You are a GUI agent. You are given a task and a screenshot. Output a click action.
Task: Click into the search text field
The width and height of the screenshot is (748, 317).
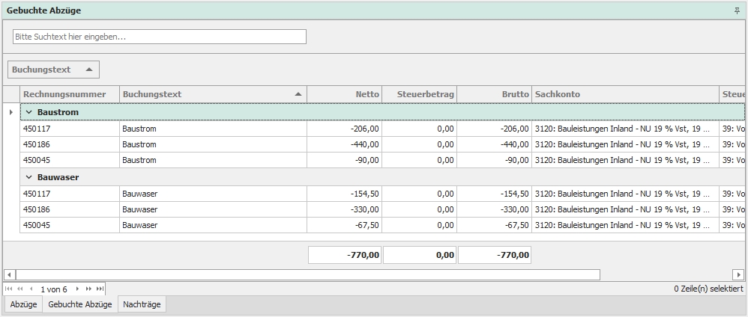(159, 37)
